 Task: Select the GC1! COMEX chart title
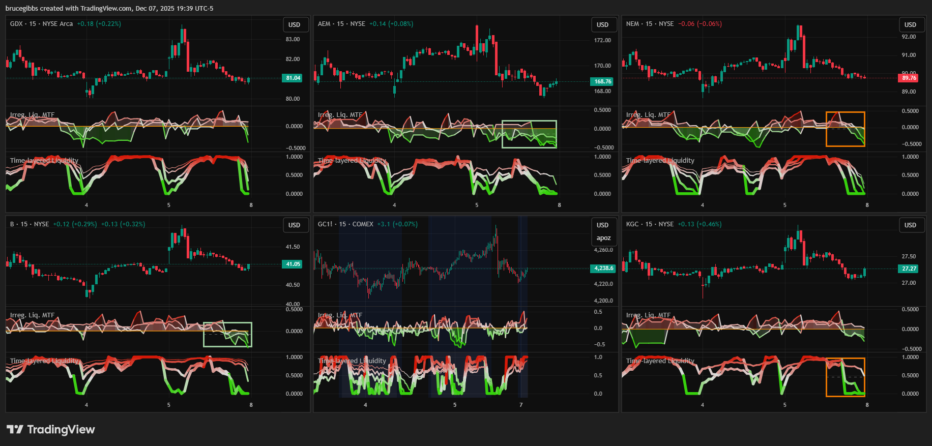[x=345, y=224]
